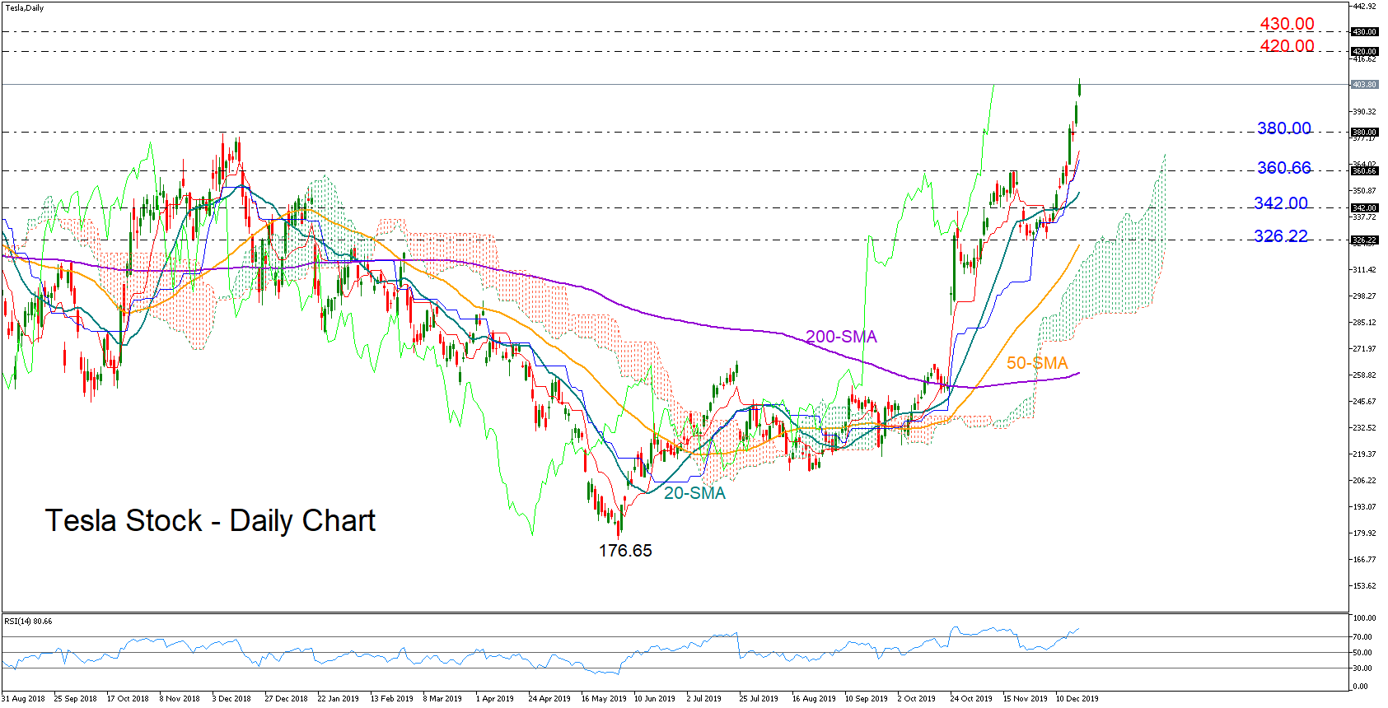Click the black "380.00" price axis tag

(x=1364, y=132)
